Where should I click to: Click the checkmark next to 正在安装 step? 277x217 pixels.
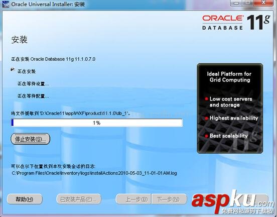tap(13, 70)
